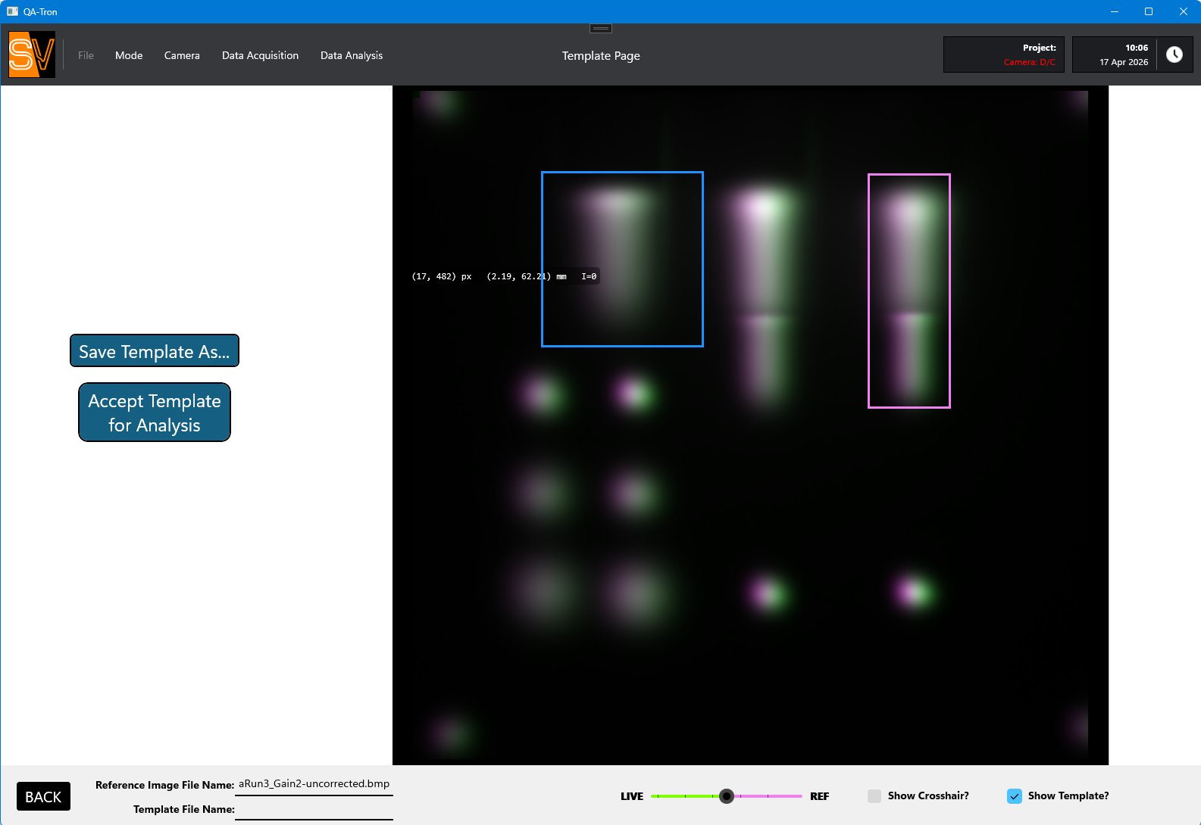Screen dimensions: 1201x825
Task: Click the pink REF side of slider
Action: (x=768, y=796)
